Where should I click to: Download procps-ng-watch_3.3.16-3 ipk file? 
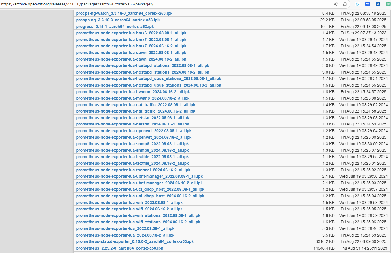(x=124, y=13)
